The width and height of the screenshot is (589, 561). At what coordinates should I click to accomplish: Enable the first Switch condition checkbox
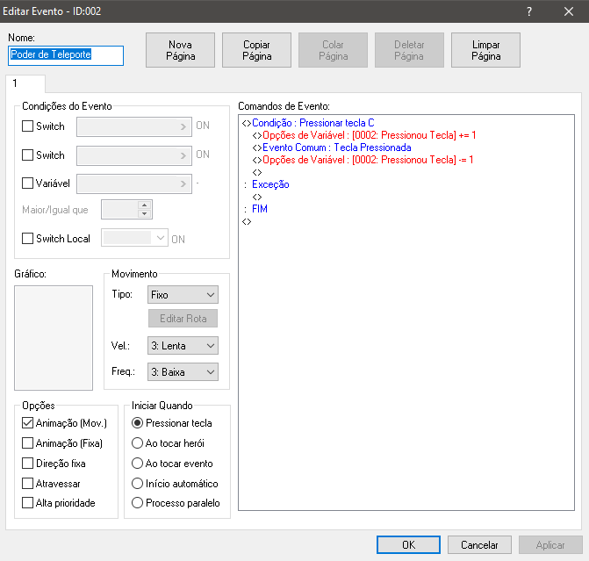click(27, 126)
